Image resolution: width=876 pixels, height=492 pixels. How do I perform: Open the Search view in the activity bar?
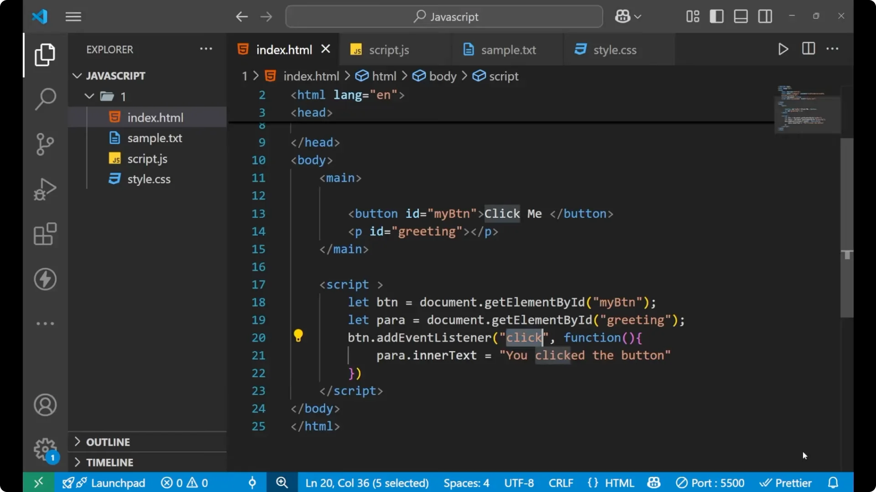pos(45,99)
